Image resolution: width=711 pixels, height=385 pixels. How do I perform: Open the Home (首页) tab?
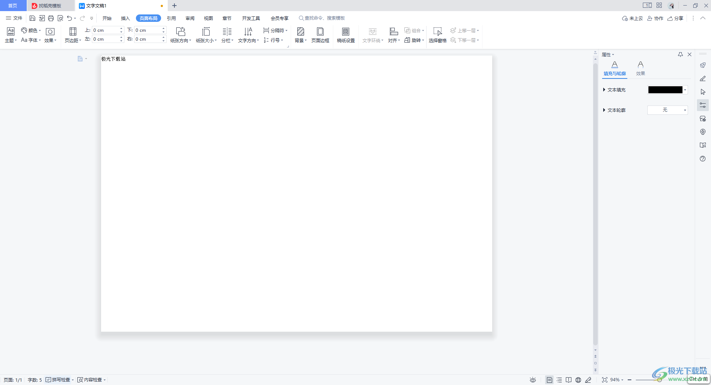pyautogui.click(x=13, y=6)
